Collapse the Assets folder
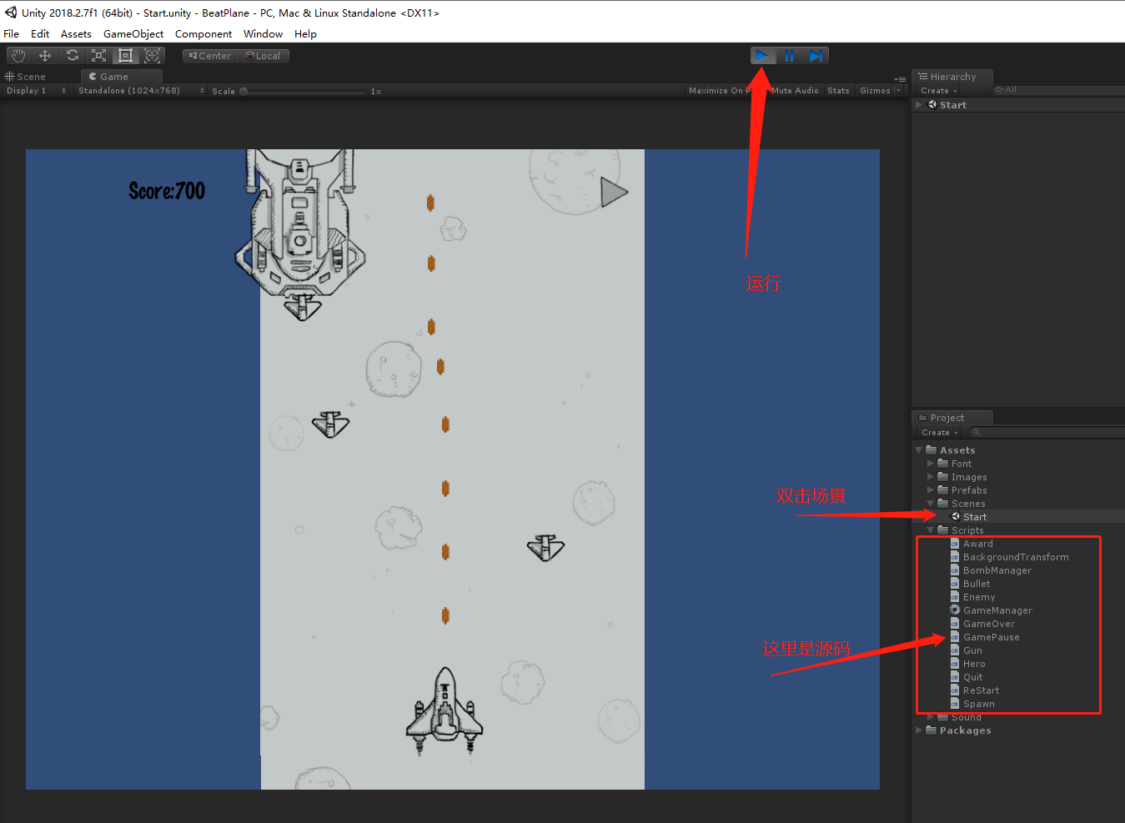Image resolution: width=1125 pixels, height=823 pixels. (x=919, y=450)
